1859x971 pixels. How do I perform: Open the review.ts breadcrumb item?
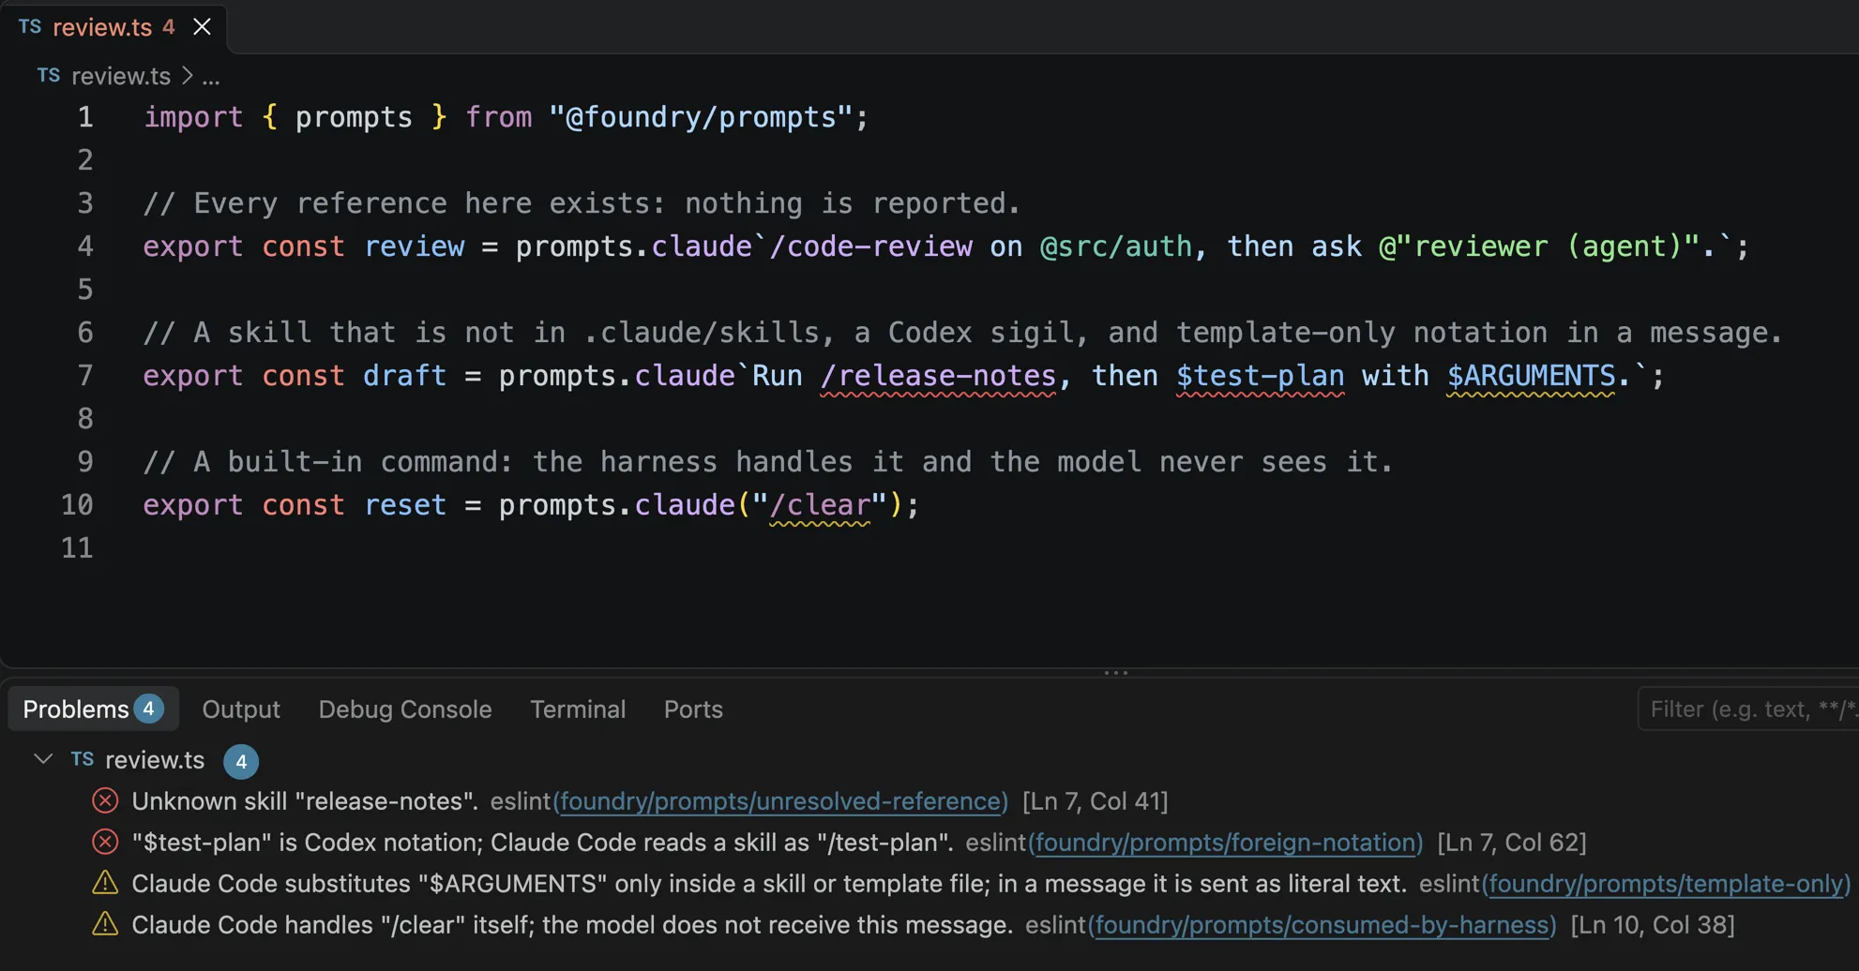(121, 76)
